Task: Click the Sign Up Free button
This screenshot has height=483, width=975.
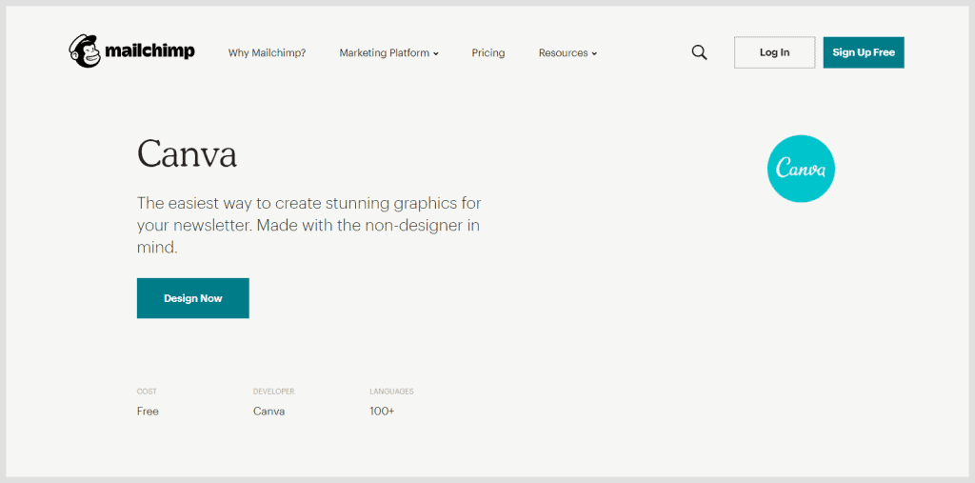Action: click(863, 52)
